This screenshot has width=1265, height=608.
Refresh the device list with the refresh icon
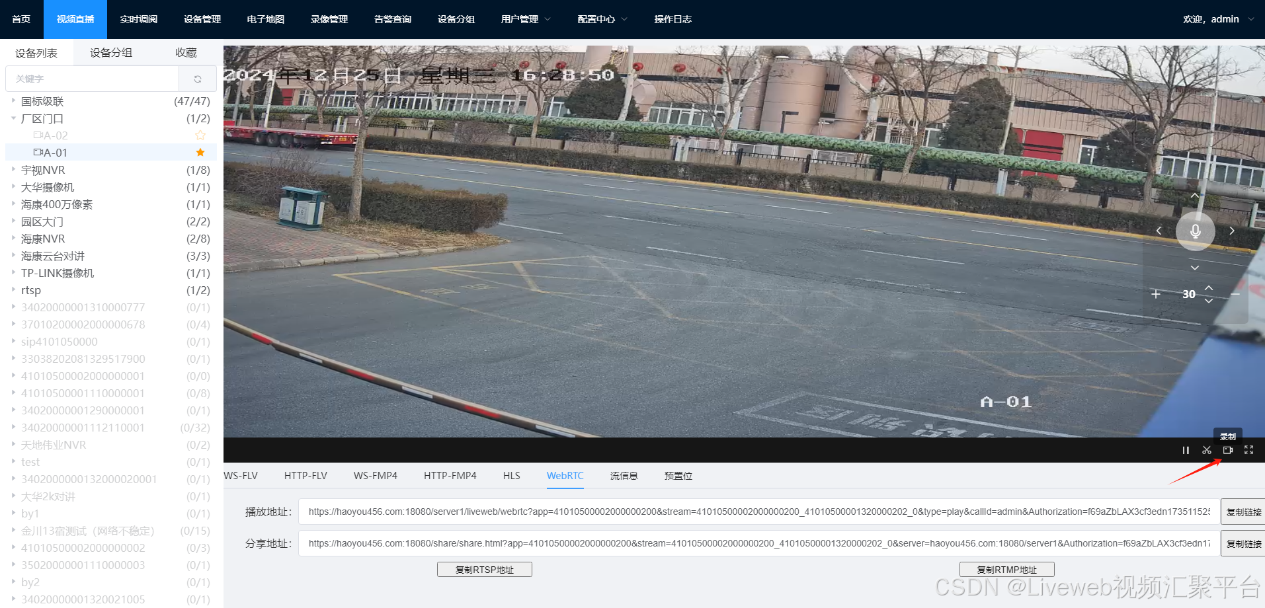click(x=198, y=78)
